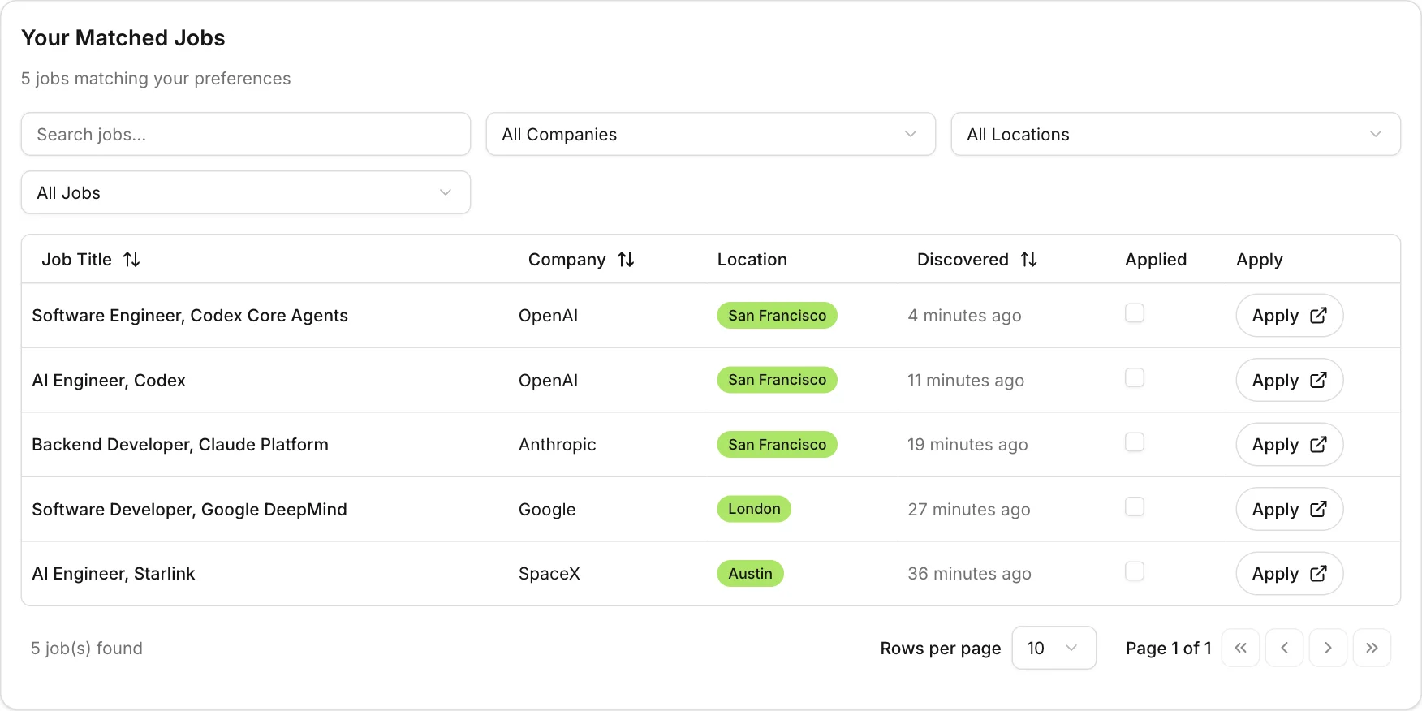Click the 'Backend Developer, Claude Platform' title

[180, 445]
